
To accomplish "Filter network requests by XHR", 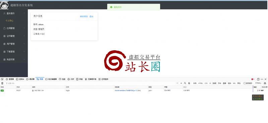I will pos(214,83).
